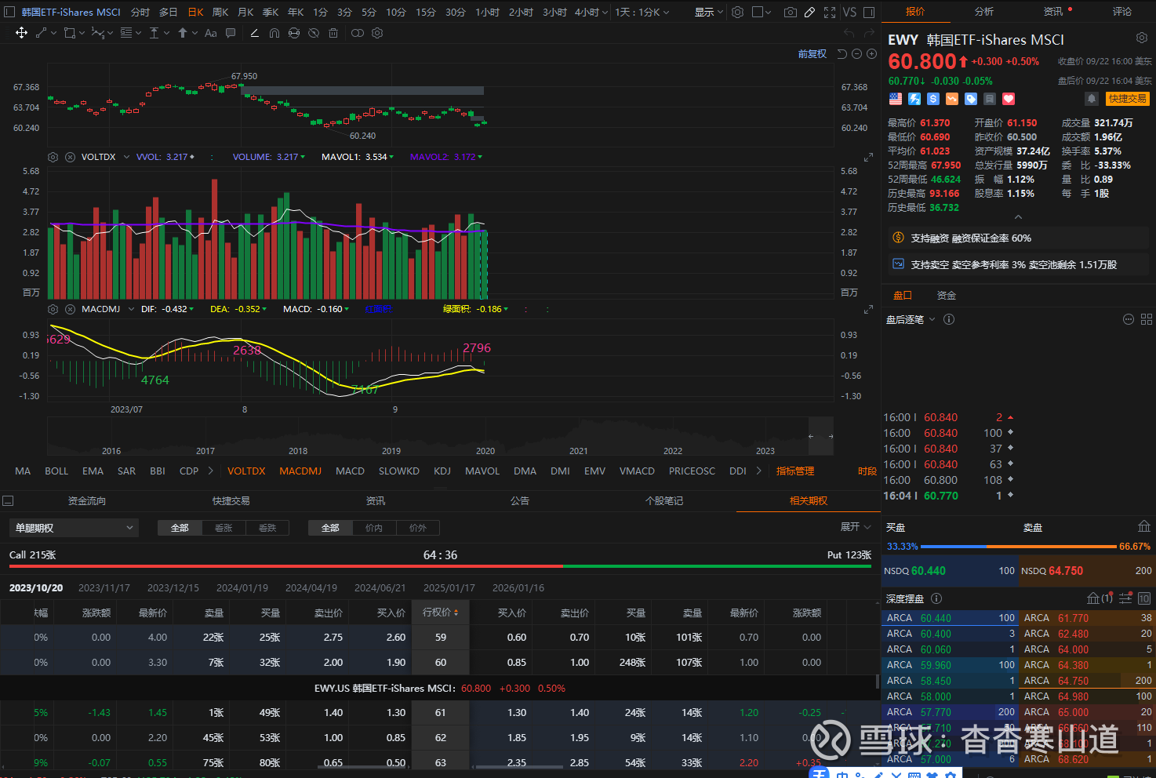
Task: Switch to grid layout icon in tick panel
Action: (1147, 319)
